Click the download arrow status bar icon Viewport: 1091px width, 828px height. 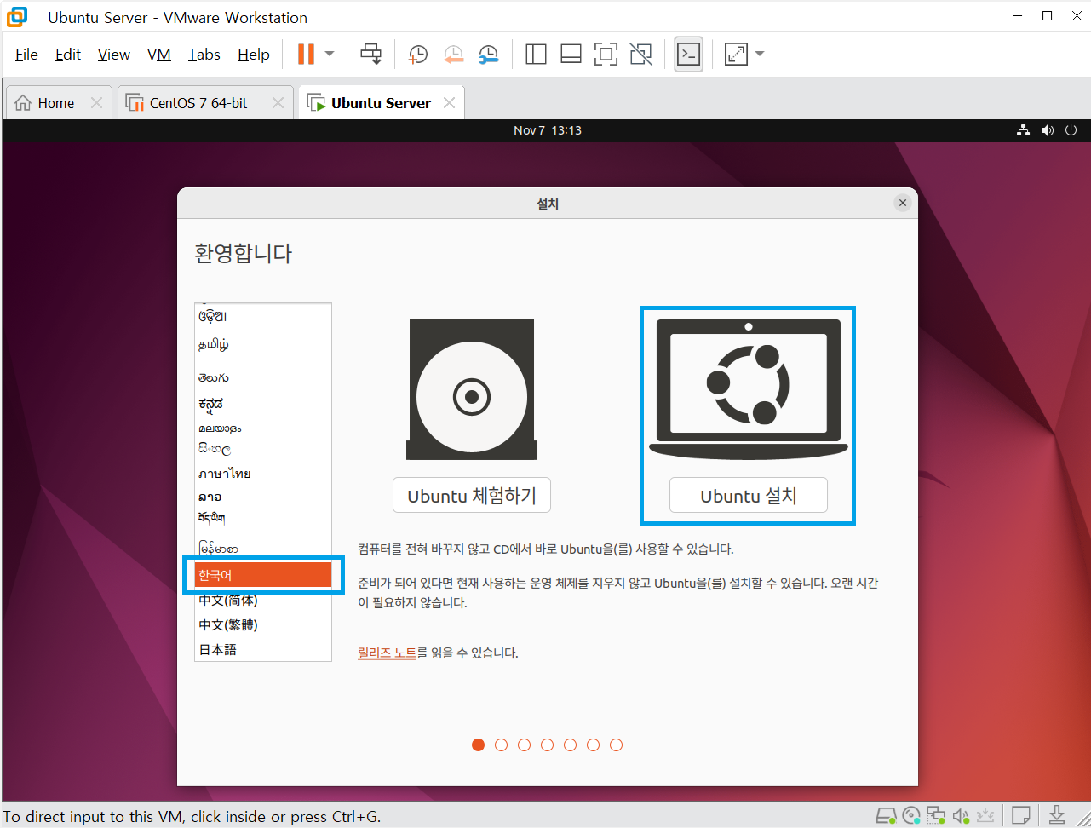1057,816
